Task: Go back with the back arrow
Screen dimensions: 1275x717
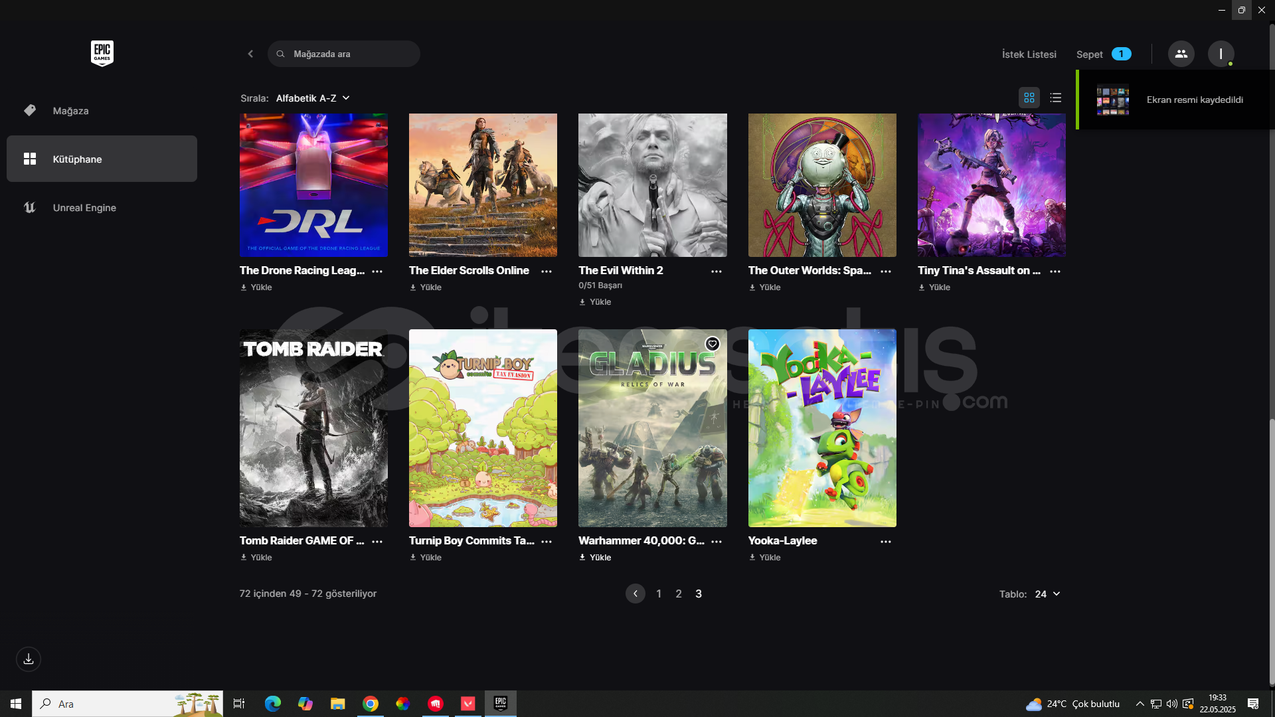Action: point(250,54)
